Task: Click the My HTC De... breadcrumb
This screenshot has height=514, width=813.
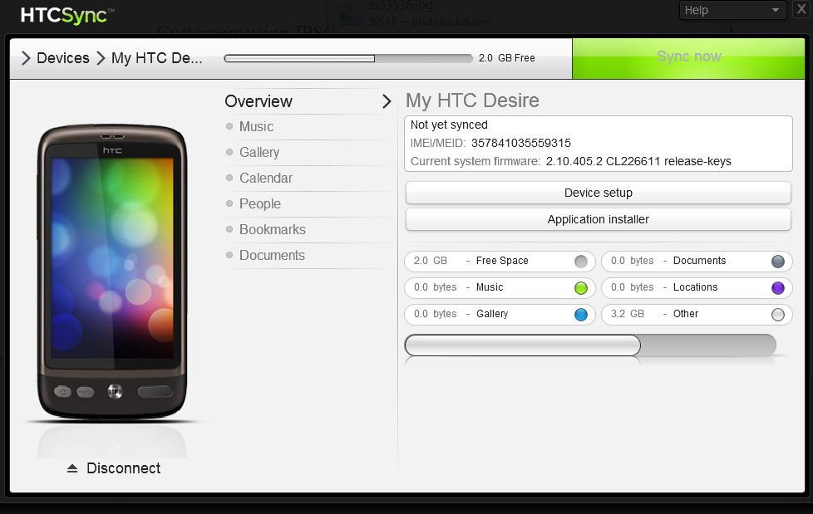Action: coord(156,58)
